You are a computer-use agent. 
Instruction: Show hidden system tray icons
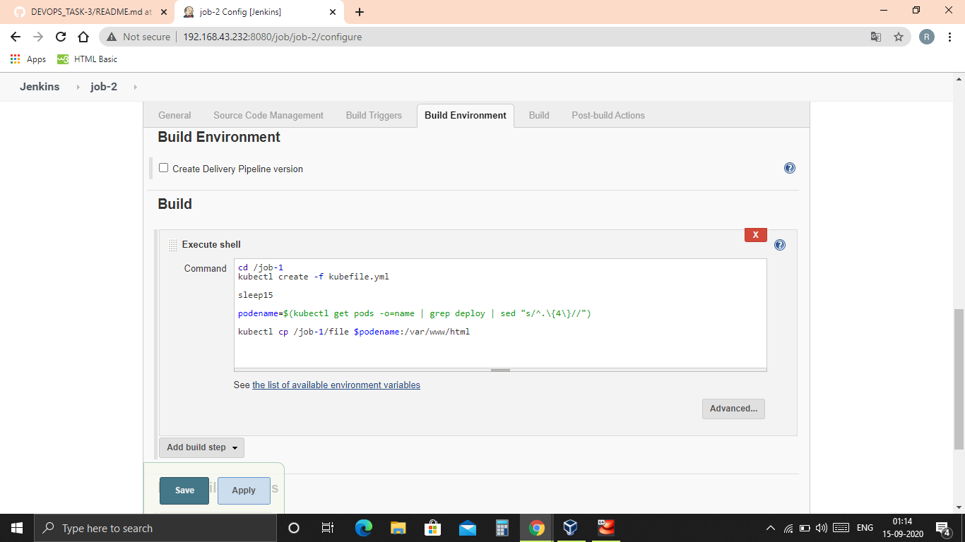pos(771,528)
